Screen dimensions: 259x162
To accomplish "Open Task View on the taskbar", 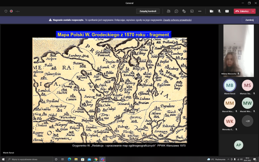I will 63,159.
